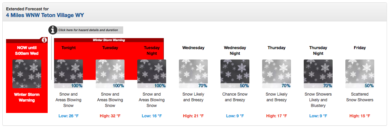Click Winter Storm Warning text in red panel
Image resolution: width=390 pixels, height=127 pixels.
27,97
